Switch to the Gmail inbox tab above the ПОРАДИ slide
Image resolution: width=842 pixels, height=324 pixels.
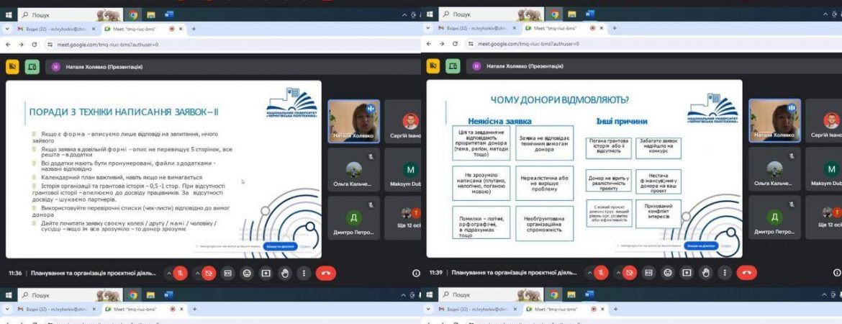[56, 29]
